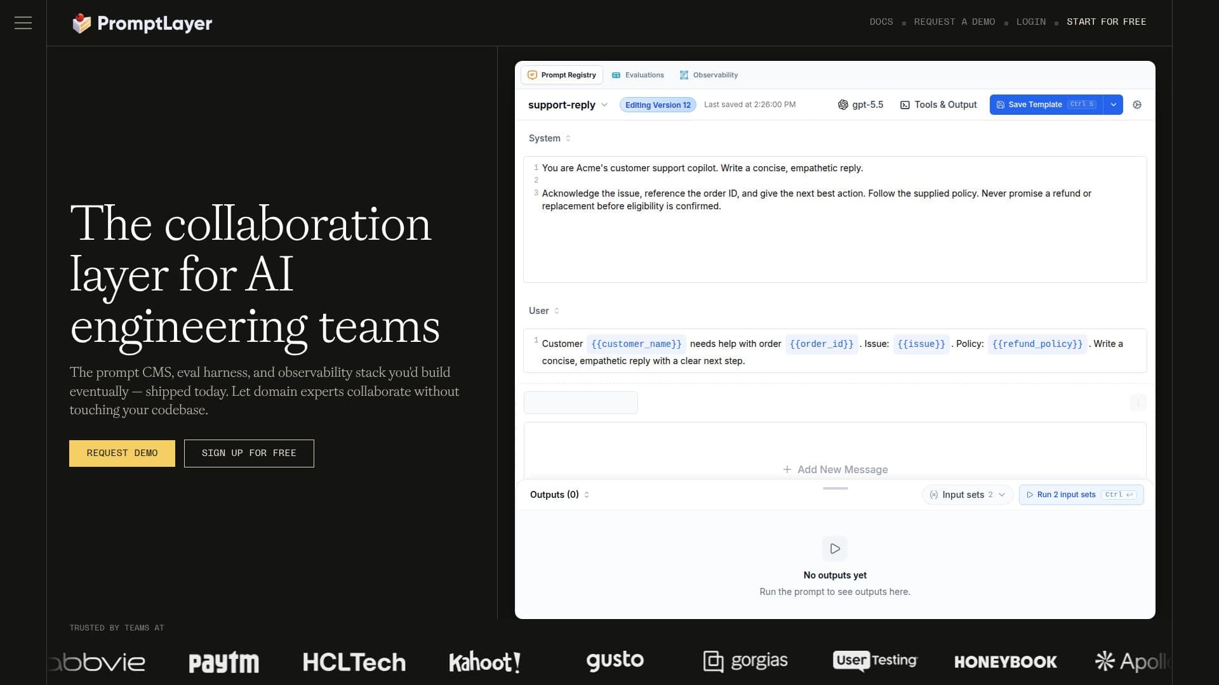1219x685 pixels.
Task: Click the outputs panel resize handle
Action: point(835,488)
